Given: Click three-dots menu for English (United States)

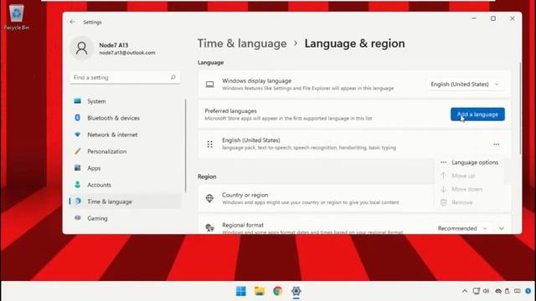Looking at the screenshot, I should [x=497, y=145].
